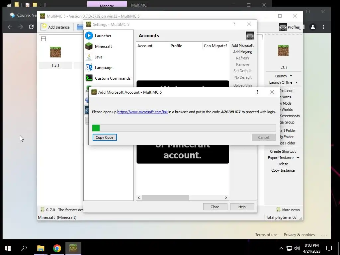Select the 1.3.1 instance grass block icon

pos(55,52)
